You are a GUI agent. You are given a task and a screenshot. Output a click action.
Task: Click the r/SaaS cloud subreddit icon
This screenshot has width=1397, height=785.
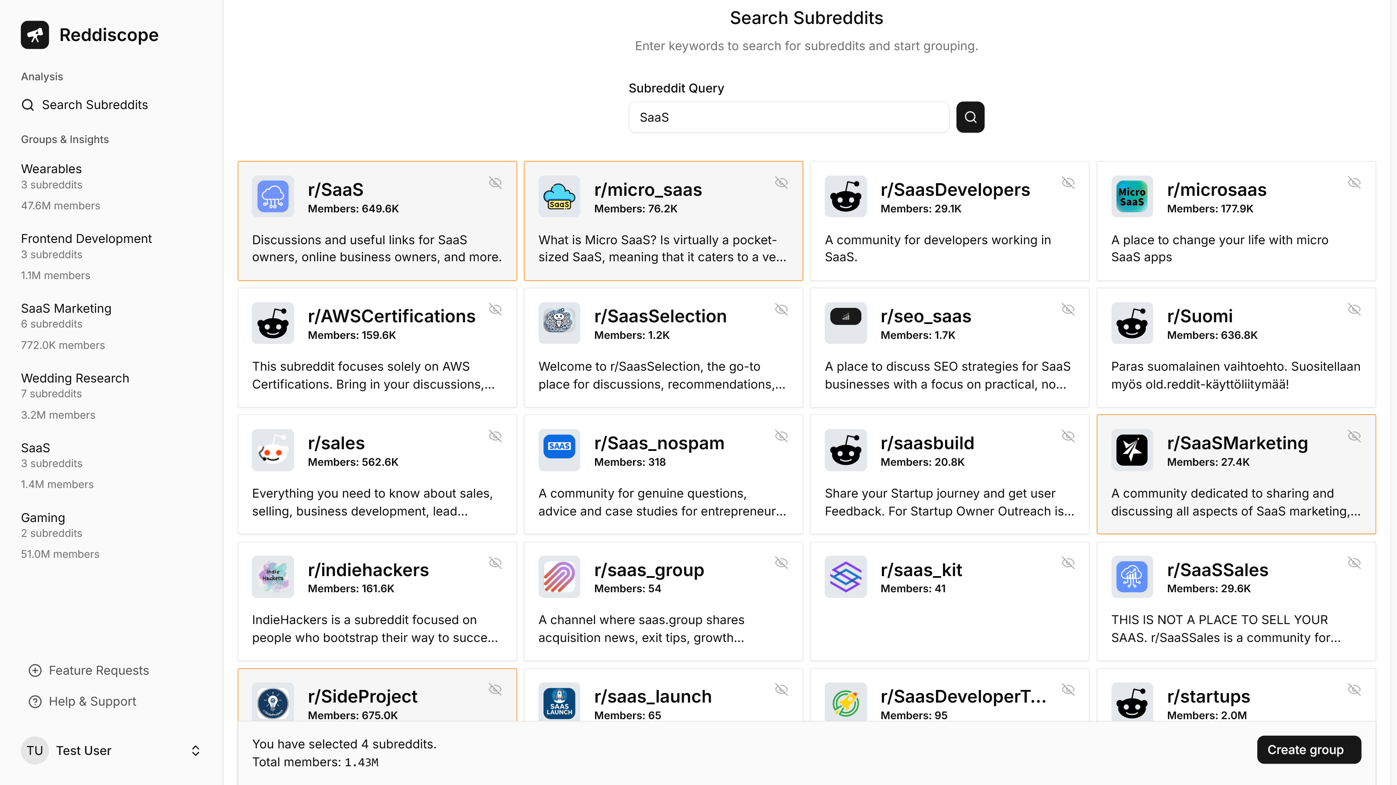(273, 196)
